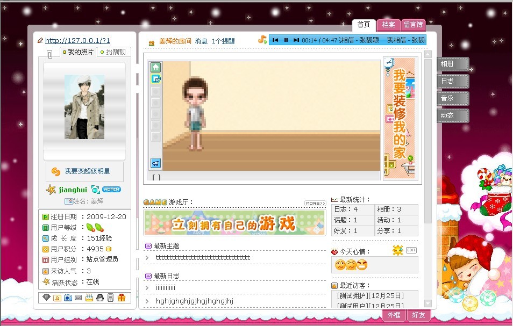Pause the music player
The width and height of the screenshot is (513, 326).
pos(286,40)
